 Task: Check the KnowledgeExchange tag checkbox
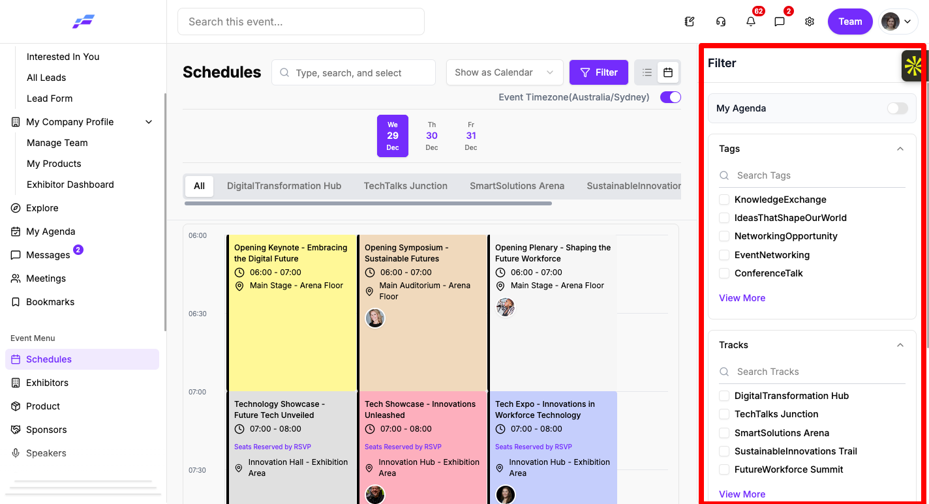click(x=724, y=200)
